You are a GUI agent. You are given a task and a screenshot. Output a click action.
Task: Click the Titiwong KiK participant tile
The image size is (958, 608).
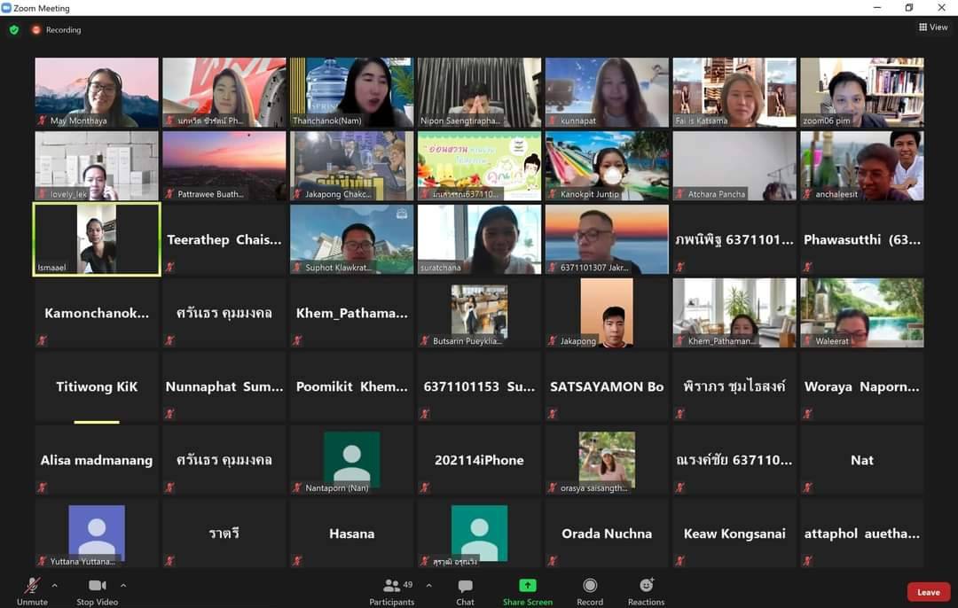[97, 386]
